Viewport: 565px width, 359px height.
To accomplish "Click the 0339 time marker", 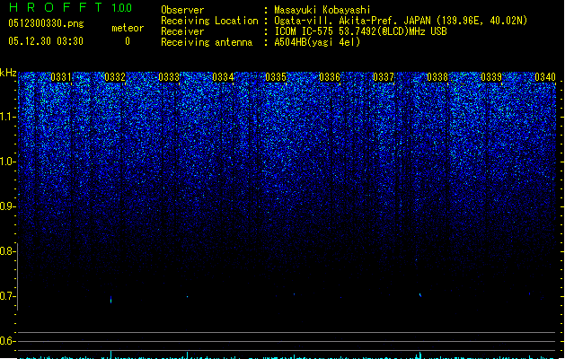I will point(491,76).
